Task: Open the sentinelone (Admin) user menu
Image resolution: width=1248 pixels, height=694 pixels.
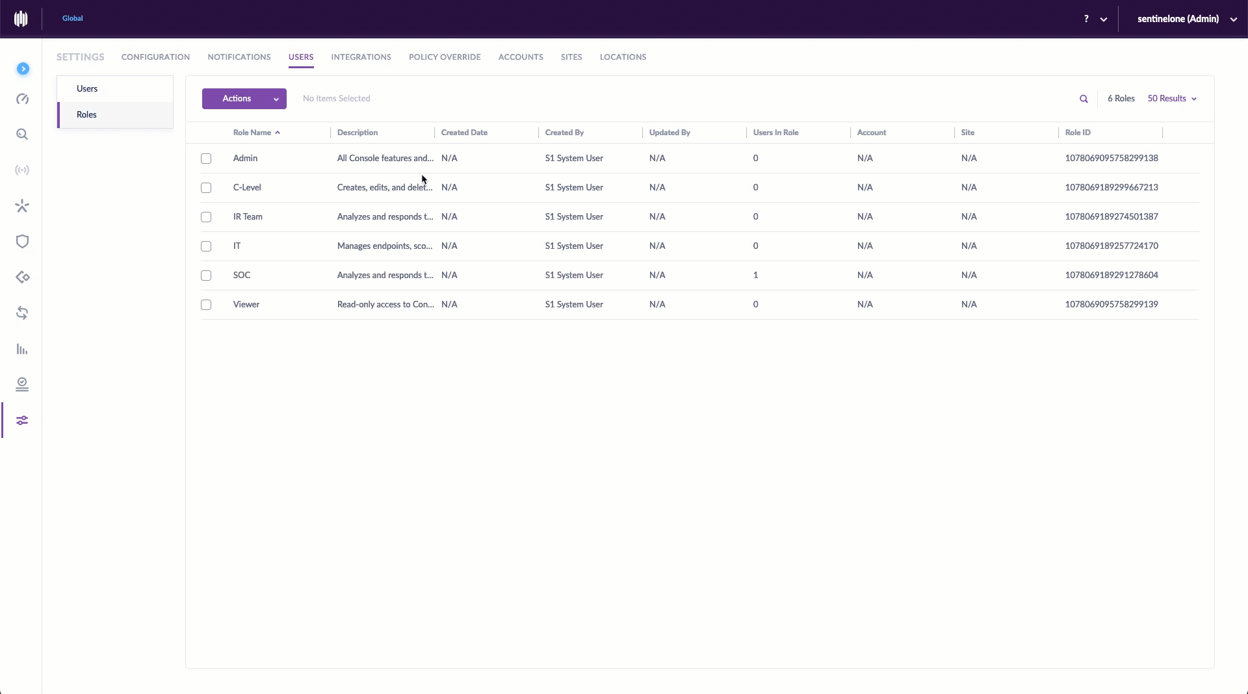Action: (x=1186, y=19)
